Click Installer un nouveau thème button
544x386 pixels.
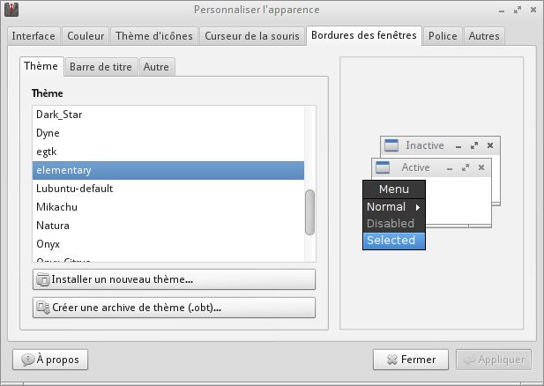tap(174, 279)
